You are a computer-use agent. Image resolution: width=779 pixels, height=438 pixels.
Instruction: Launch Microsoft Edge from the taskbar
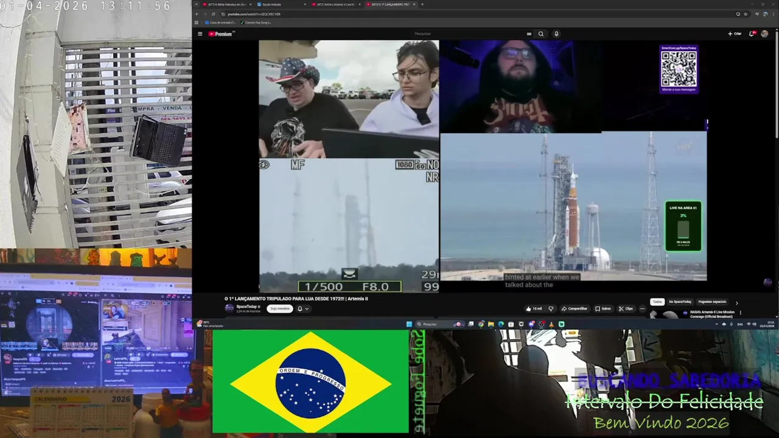click(501, 324)
